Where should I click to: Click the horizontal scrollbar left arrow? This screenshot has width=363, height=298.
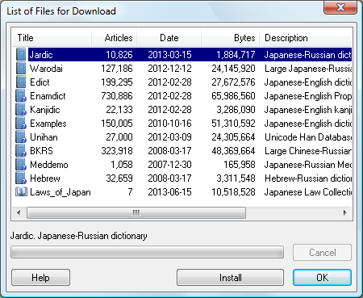[x=19, y=212]
